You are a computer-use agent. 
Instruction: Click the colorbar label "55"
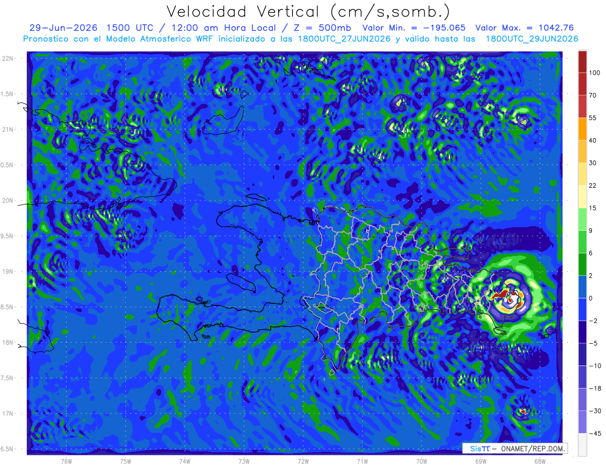click(x=593, y=118)
